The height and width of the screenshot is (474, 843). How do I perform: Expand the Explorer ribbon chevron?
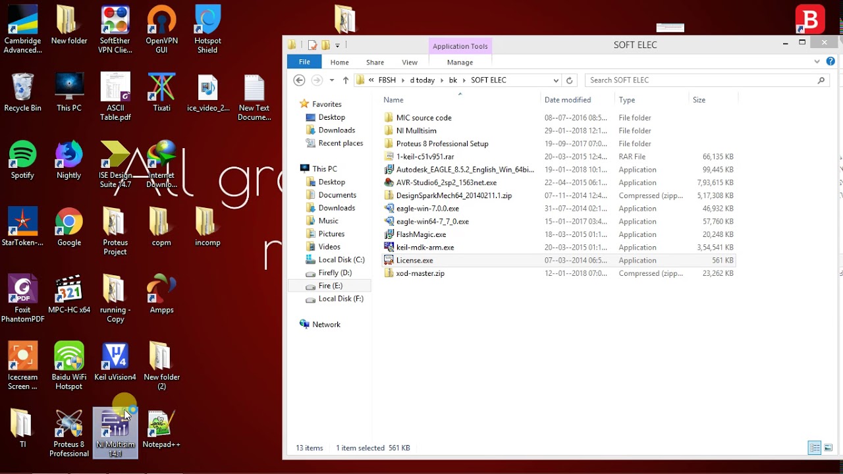tap(817, 62)
